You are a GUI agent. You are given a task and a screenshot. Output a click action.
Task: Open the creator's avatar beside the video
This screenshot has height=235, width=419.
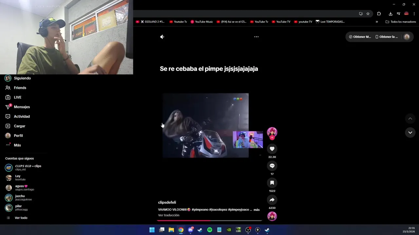(272, 132)
